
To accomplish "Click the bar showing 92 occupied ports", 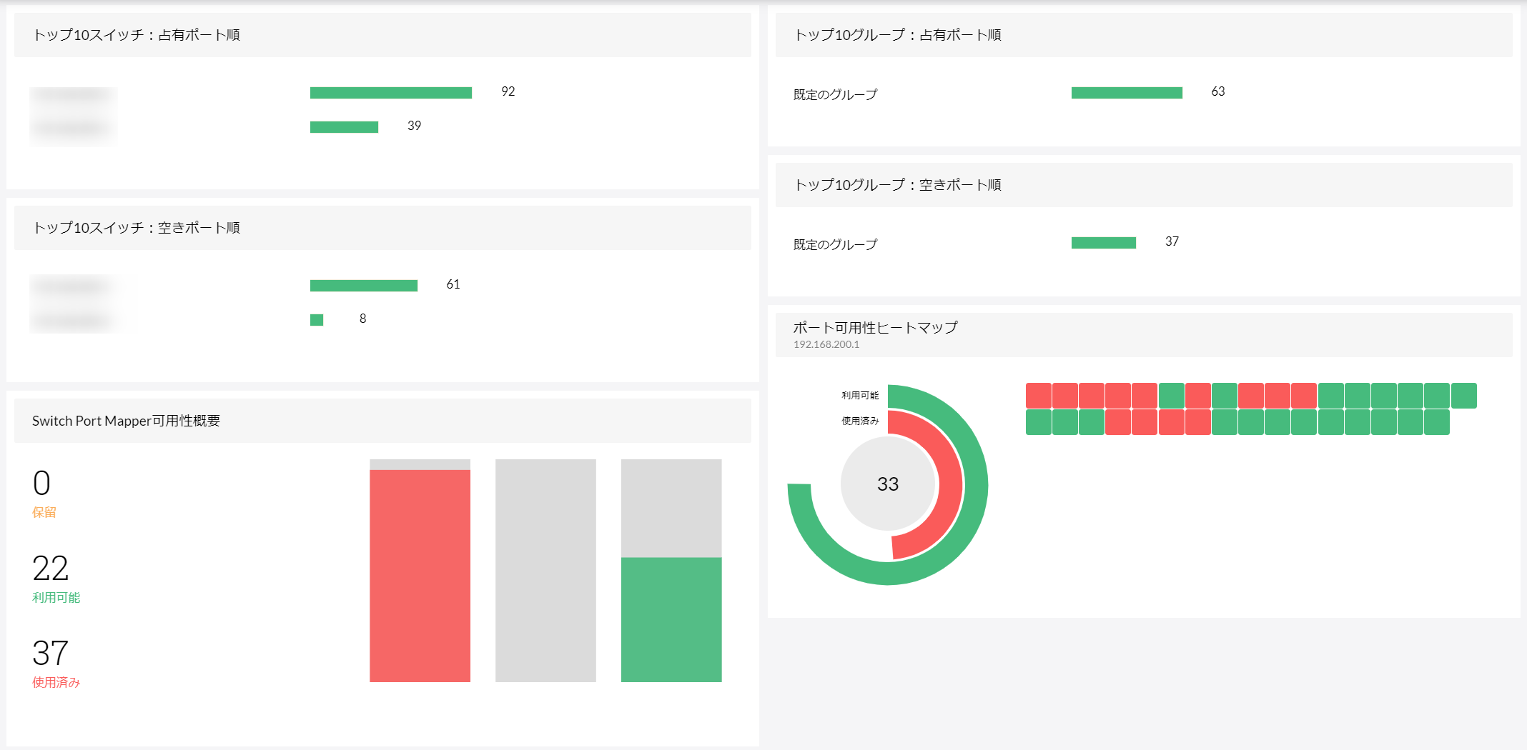I will [390, 93].
